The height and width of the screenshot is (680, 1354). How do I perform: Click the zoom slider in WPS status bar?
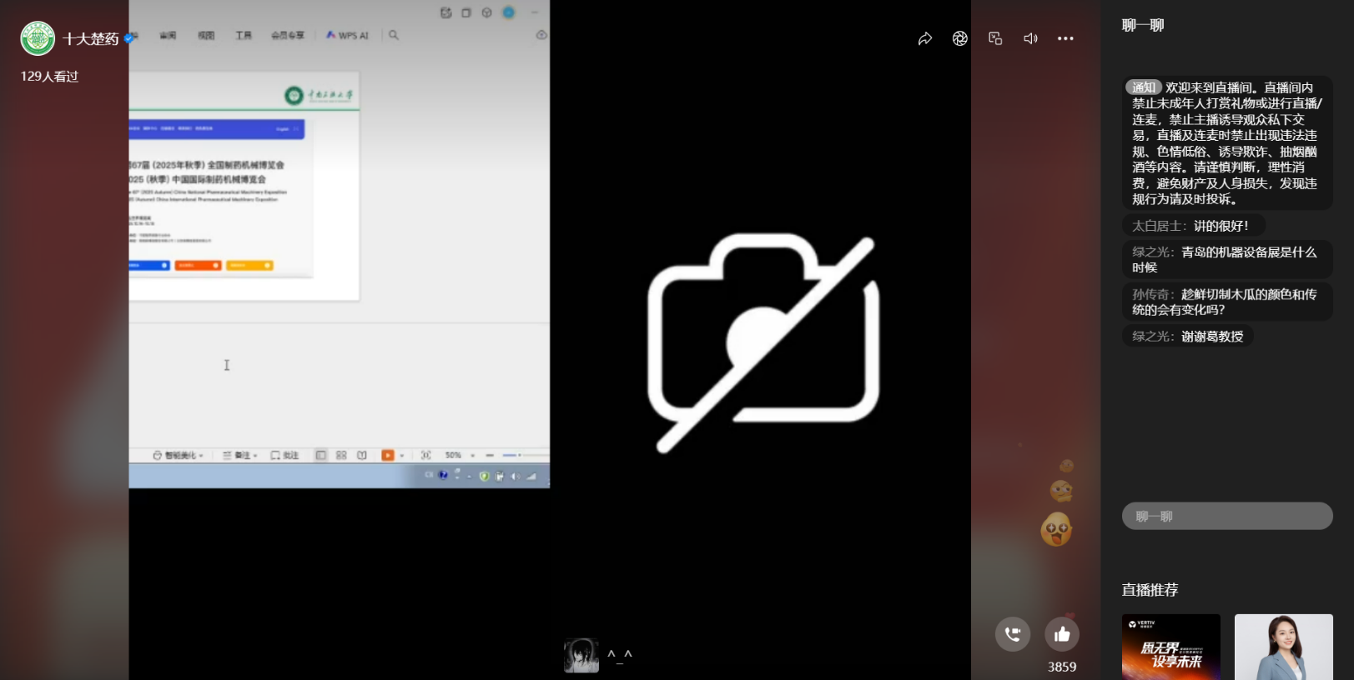tap(519, 455)
